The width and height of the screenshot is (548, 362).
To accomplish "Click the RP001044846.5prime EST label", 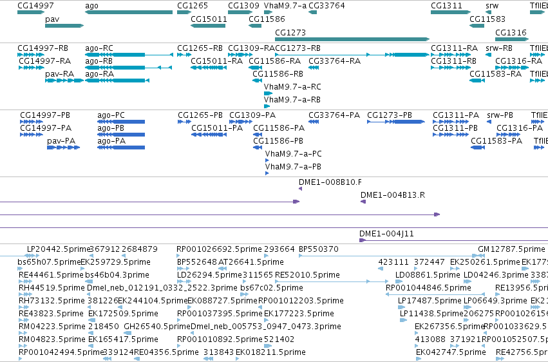I will (x=428, y=288).
